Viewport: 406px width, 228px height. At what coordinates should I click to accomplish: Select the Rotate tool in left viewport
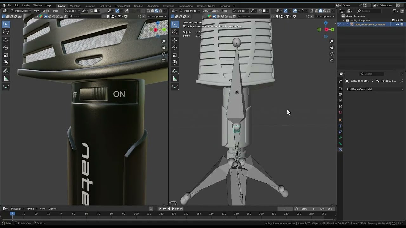click(6, 47)
